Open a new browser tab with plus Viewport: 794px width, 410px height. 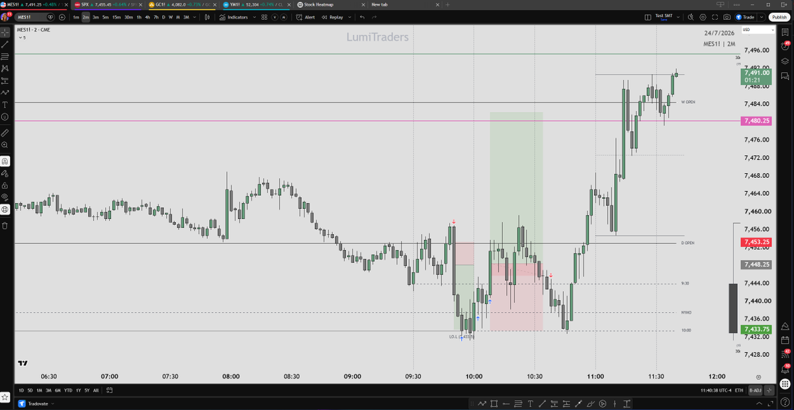click(448, 4)
